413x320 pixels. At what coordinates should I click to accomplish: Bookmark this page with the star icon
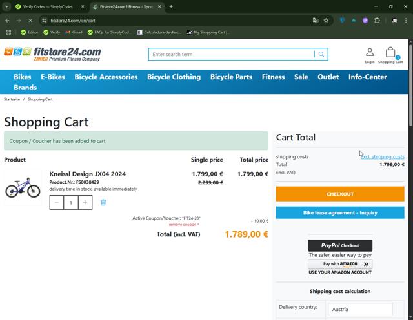pos(326,21)
